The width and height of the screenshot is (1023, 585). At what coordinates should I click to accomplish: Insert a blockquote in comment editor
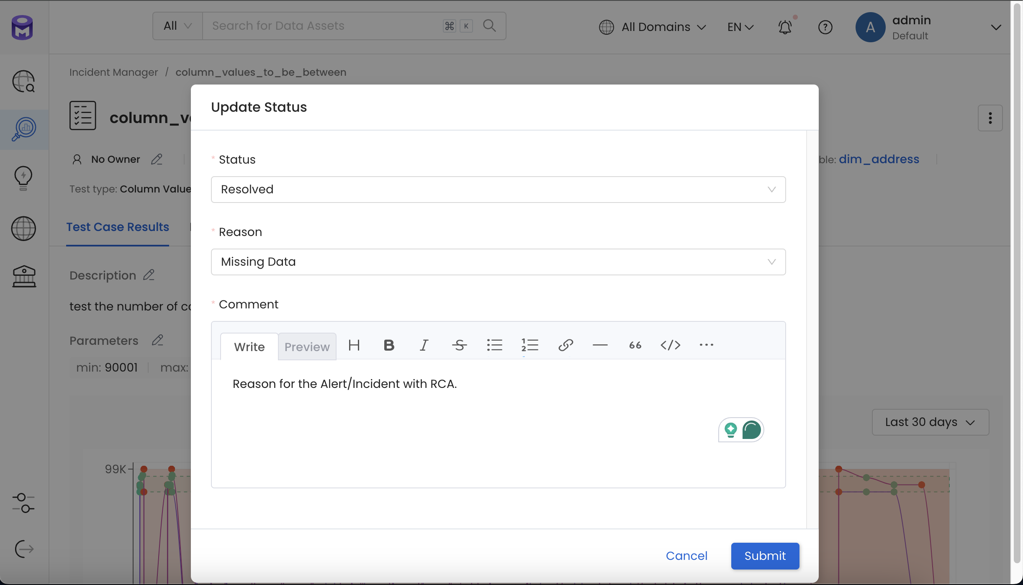tap(635, 345)
